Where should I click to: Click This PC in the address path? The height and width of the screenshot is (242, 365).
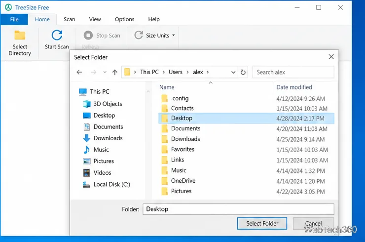click(149, 72)
